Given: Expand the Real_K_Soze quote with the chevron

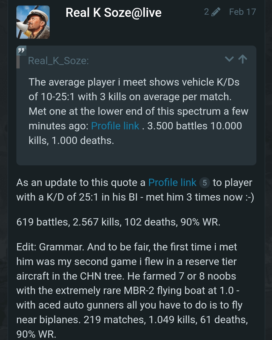Looking at the screenshot, I should tap(229, 59).
